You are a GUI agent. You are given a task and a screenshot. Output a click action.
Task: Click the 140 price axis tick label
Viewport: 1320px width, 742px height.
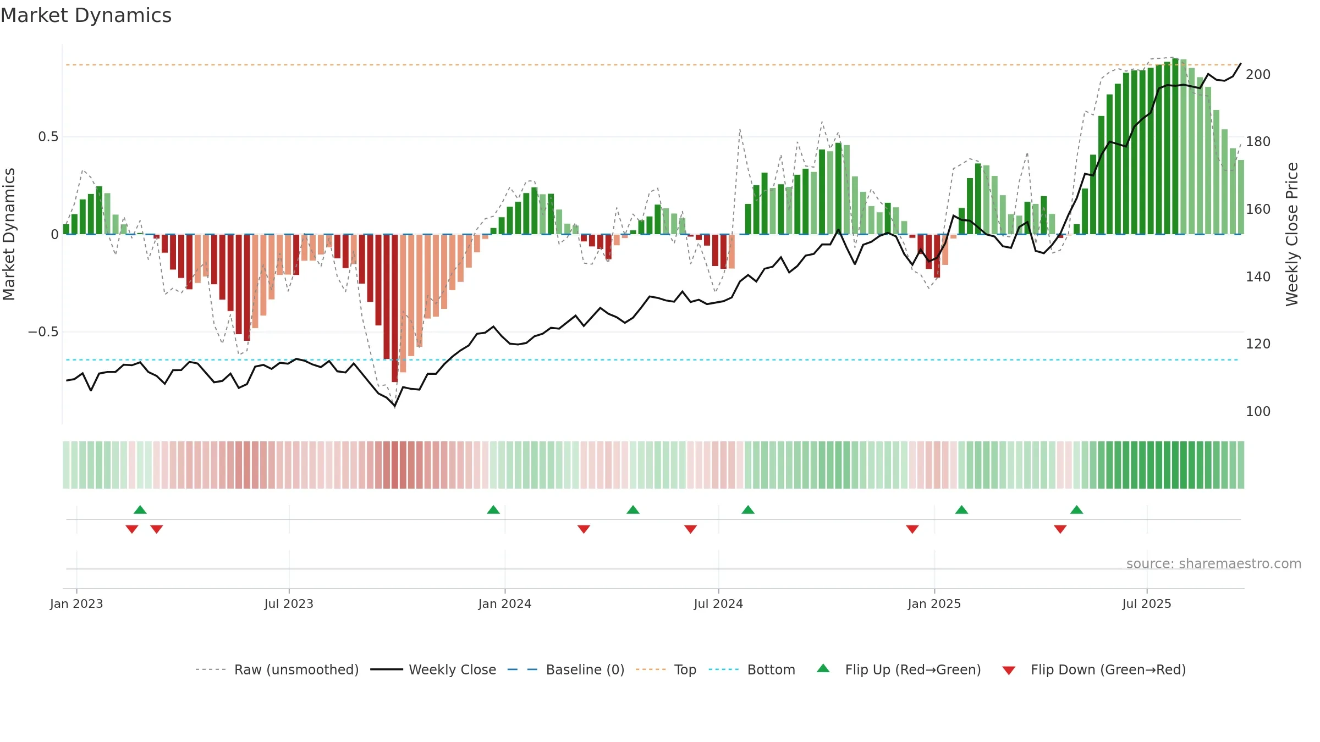1258,277
